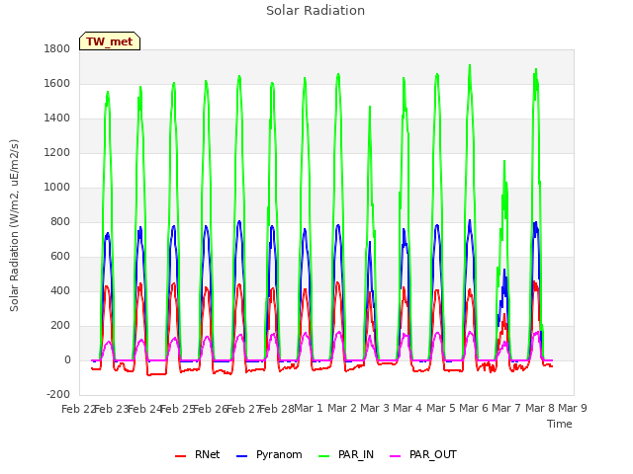Select the -200 y-axis tick label
633x474 pixels.
click(x=58, y=395)
